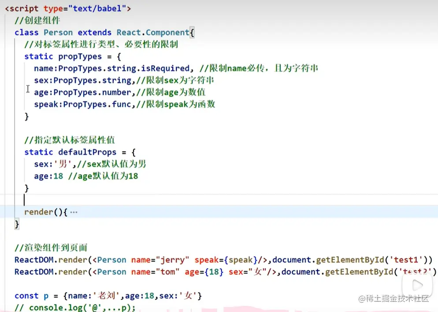438x312 pixels.
Task: Click the '//渲染组件到页面' comment
Action: pos(51,248)
